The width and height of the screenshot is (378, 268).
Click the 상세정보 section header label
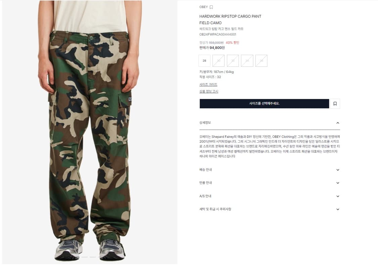(205, 122)
